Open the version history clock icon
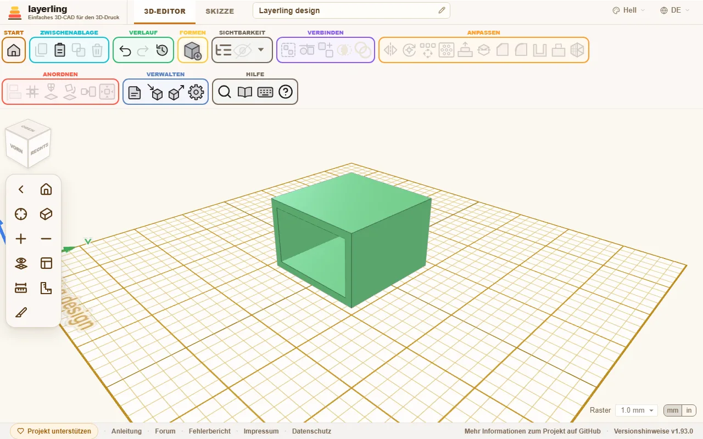 click(161, 50)
